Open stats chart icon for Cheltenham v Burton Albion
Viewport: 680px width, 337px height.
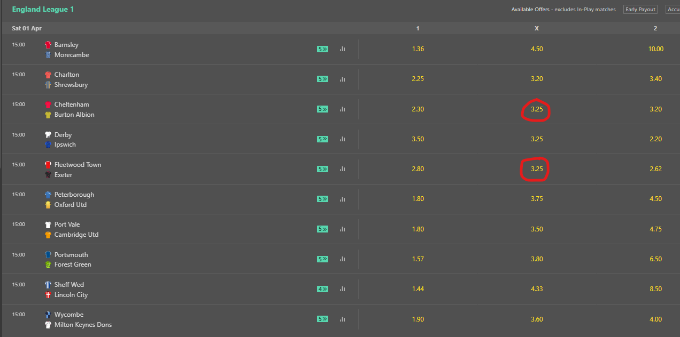342,109
